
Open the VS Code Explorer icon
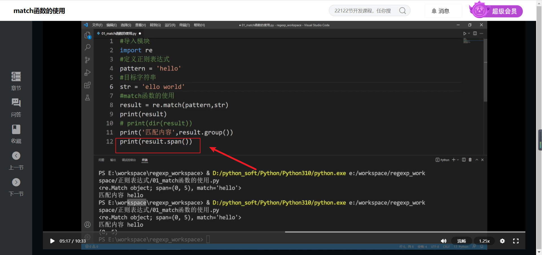point(88,35)
